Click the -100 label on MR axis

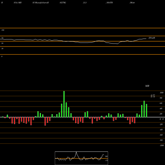pyautogui.click(x=162, y=146)
